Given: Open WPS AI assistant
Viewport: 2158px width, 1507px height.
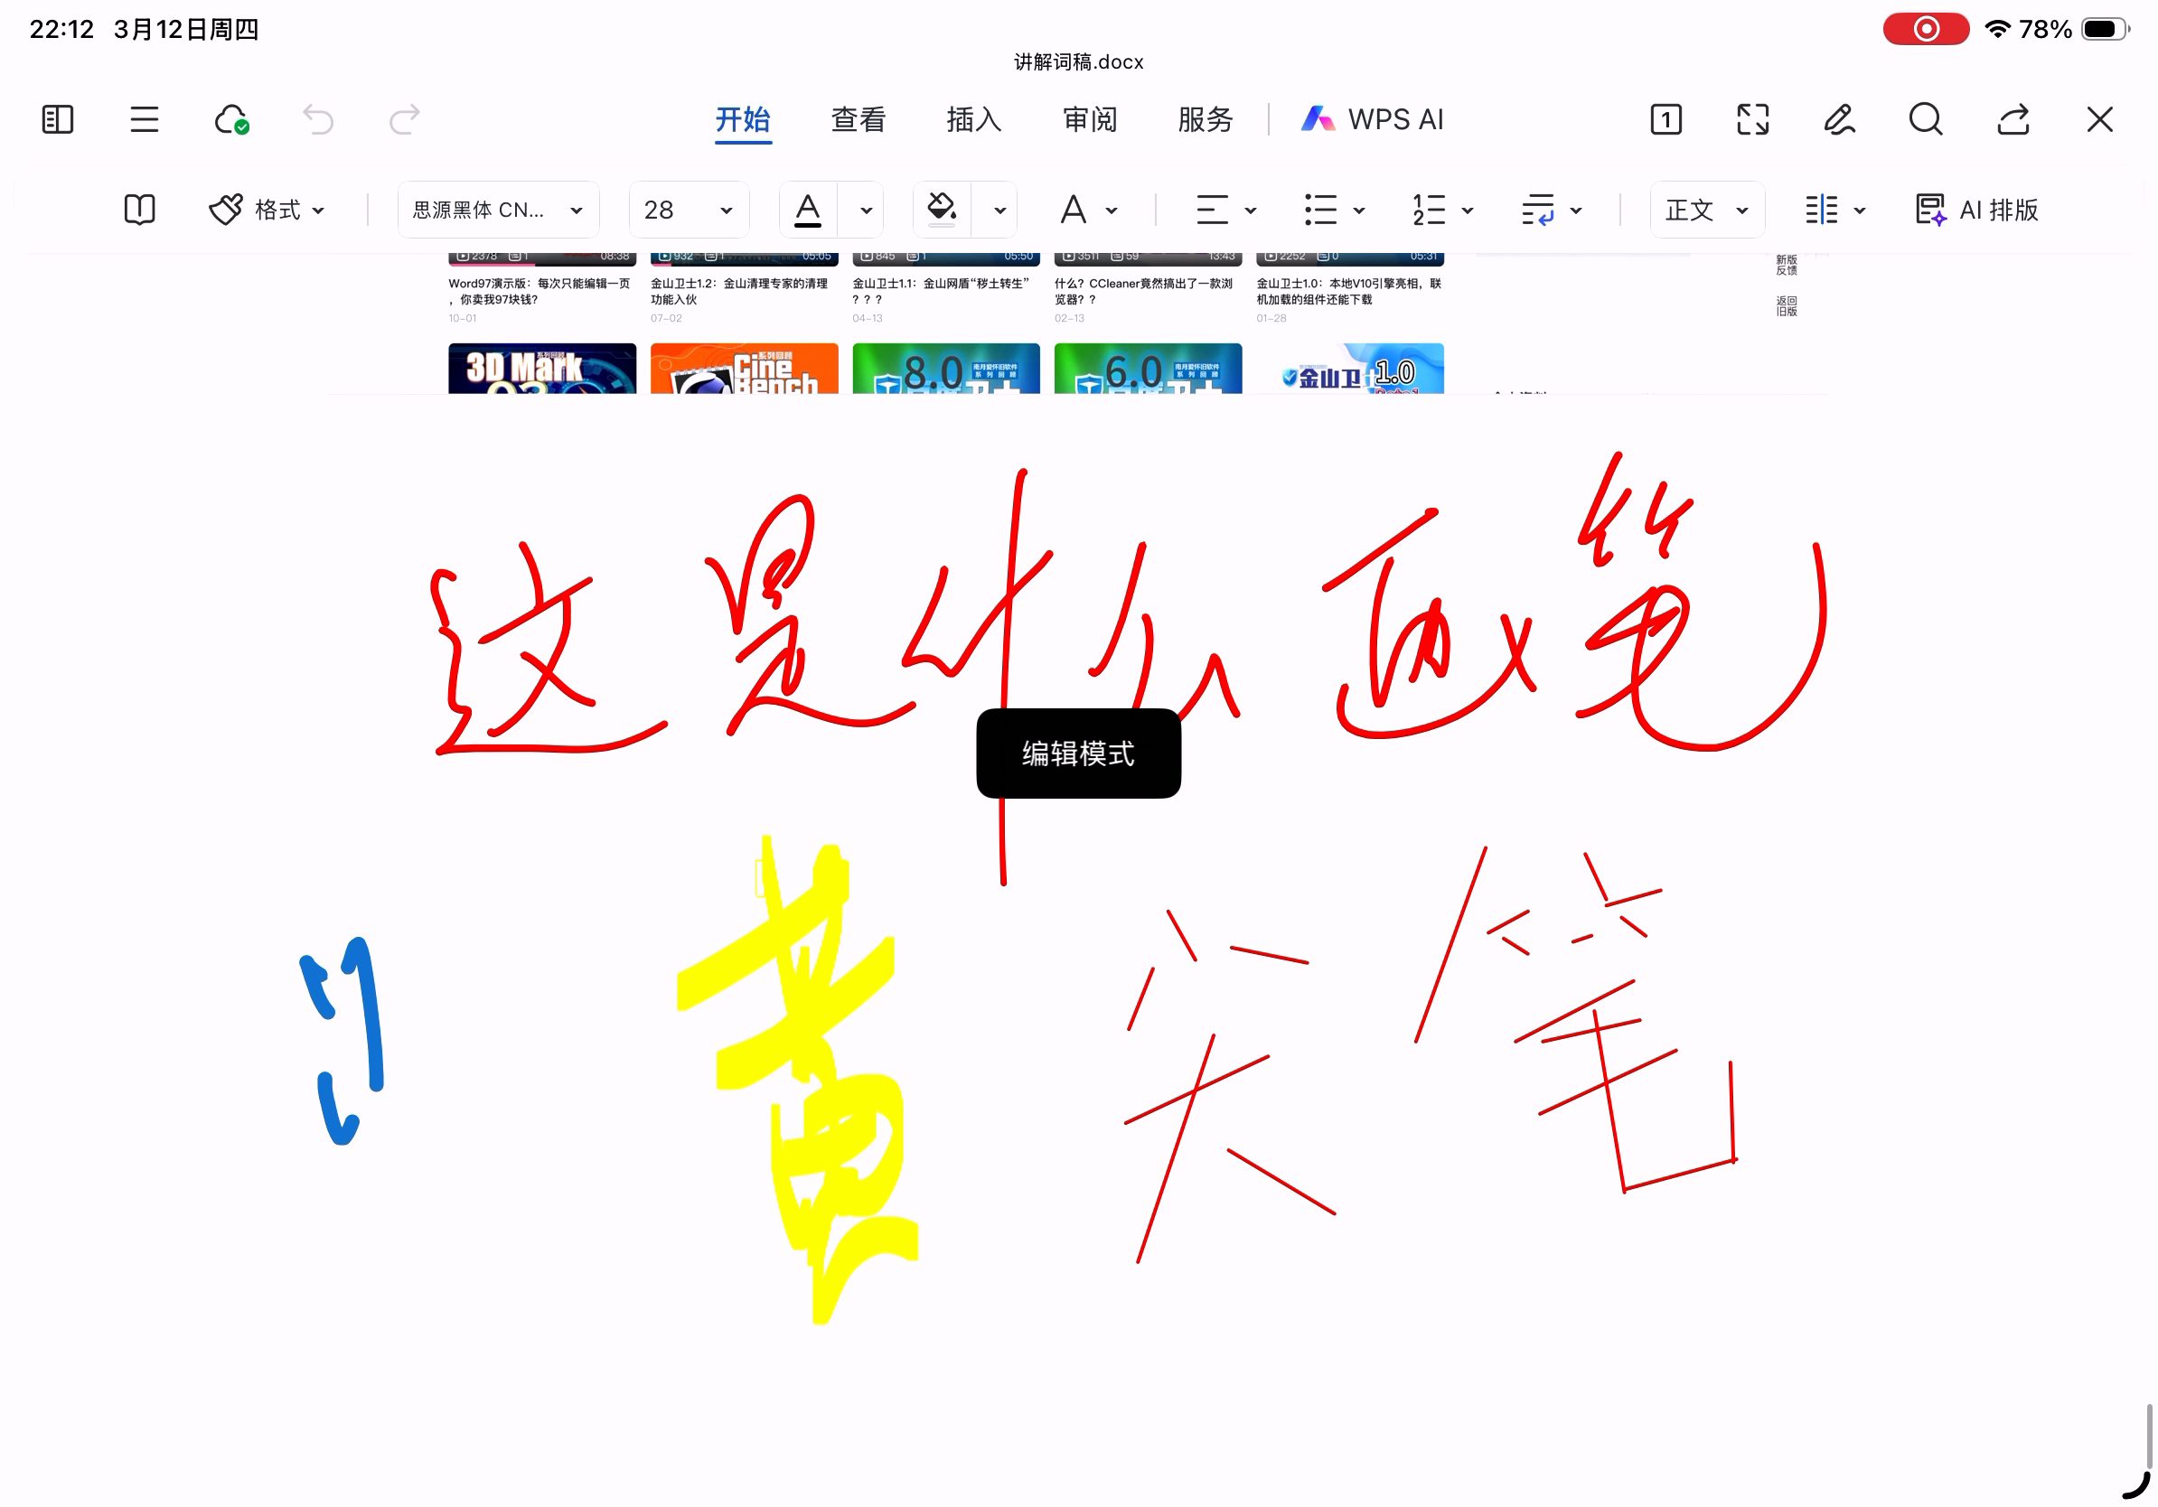Looking at the screenshot, I should click(1373, 119).
